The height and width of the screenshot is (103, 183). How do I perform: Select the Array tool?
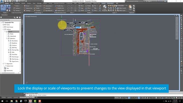click(95, 11)
